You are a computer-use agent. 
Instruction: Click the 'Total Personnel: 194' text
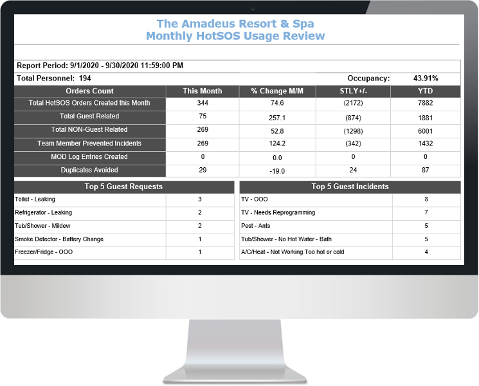tap(54, 78)
